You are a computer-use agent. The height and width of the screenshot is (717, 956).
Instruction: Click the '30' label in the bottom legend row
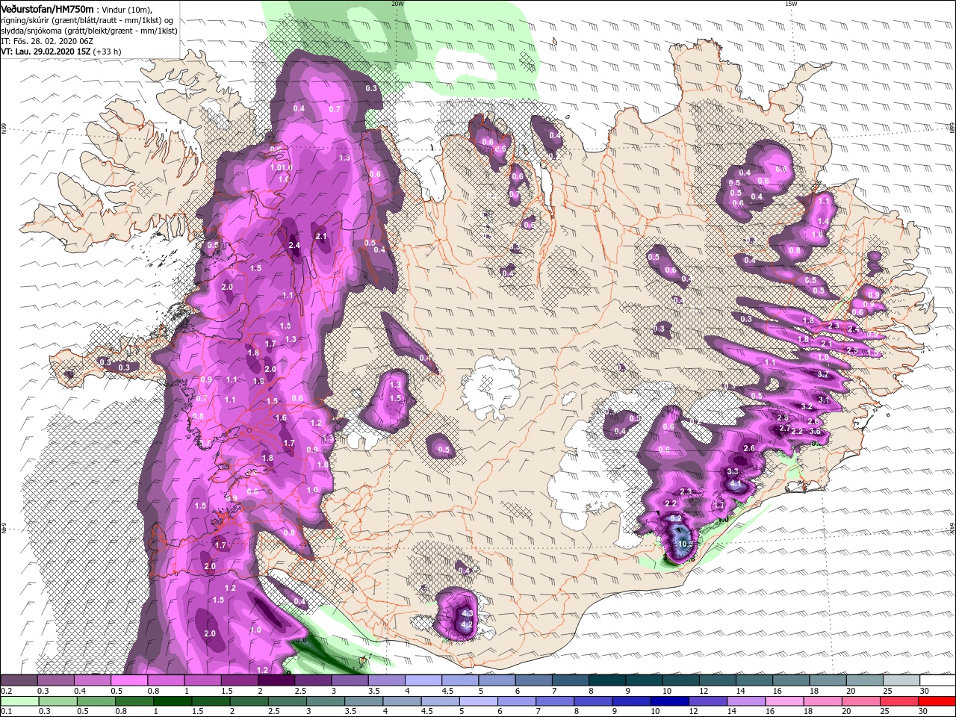925,712
